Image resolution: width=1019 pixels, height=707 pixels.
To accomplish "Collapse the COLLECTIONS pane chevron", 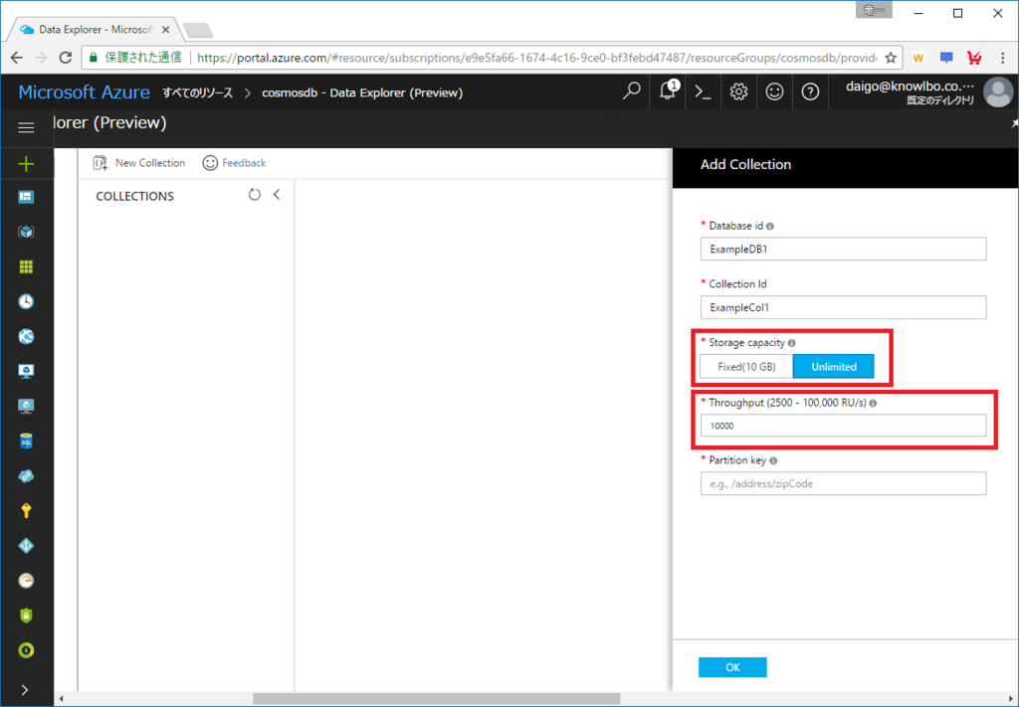I will (x=277, y=195).
